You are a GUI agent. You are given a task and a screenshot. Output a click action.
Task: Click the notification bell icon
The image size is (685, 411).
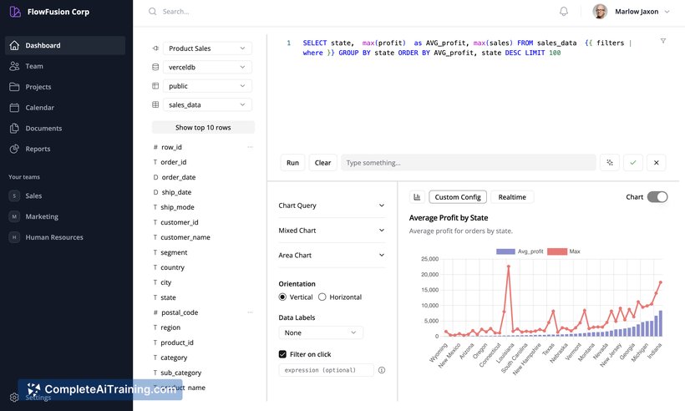coord(564,12)
